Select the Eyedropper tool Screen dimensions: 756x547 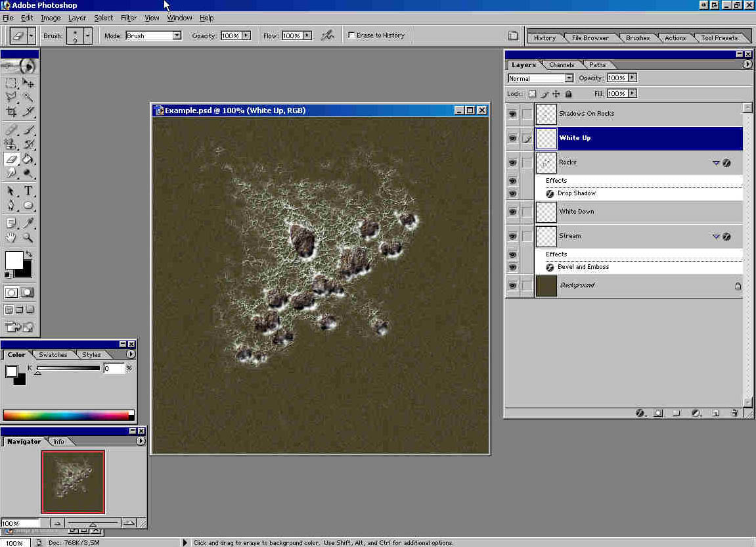tap(28, 224)
